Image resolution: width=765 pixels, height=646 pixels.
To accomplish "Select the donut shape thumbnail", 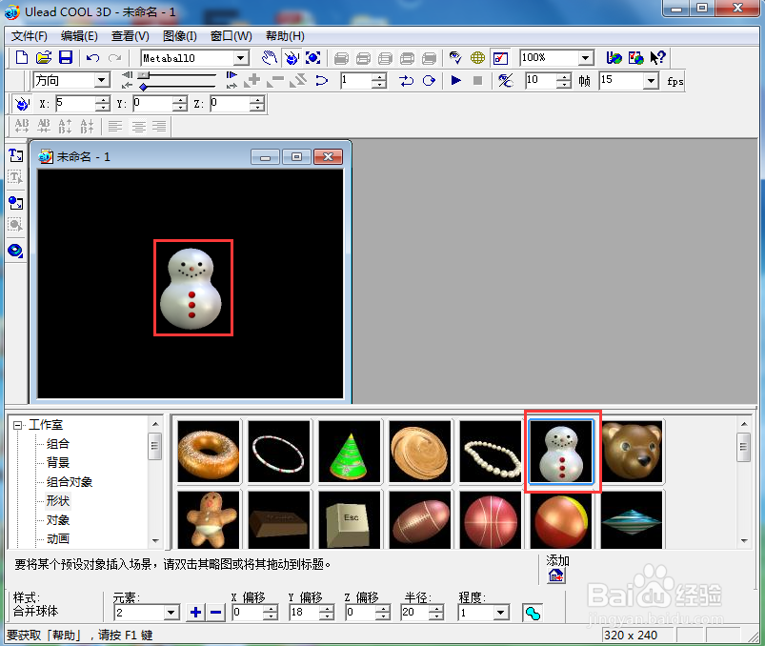I will click(x=209, y=452).
